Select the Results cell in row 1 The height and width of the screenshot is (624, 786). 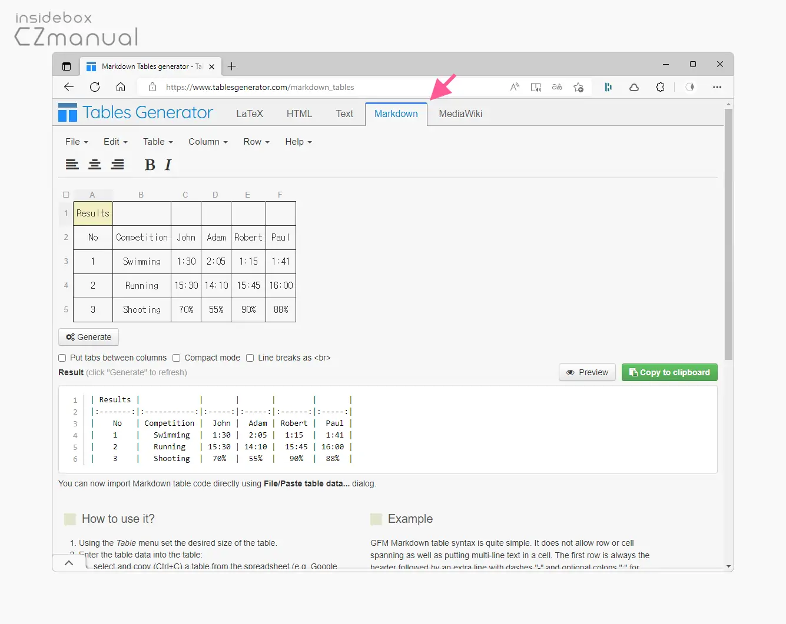tap(93, 213)
